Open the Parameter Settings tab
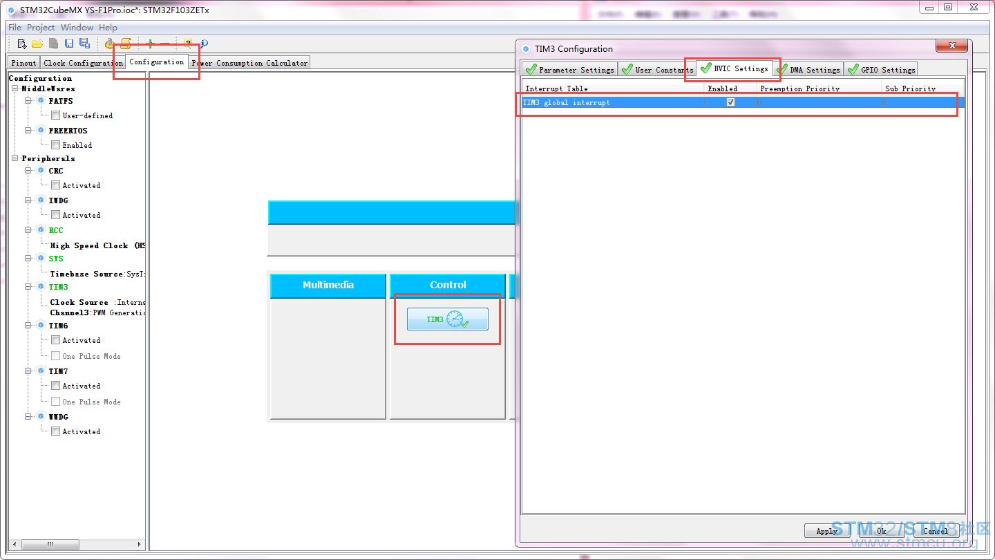 (569, 70)
